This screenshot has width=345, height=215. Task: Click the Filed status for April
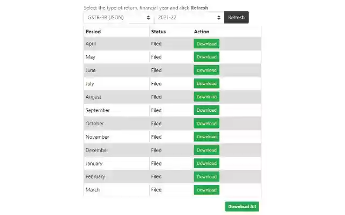pyautogui.click(x=156, y=44)
